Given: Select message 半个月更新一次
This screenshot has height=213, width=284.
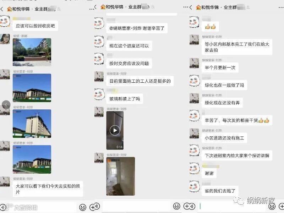Looking at the screenshot, I should (220, 67).
